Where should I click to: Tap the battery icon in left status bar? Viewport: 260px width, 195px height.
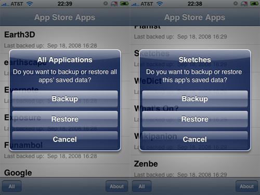point(124,4)
